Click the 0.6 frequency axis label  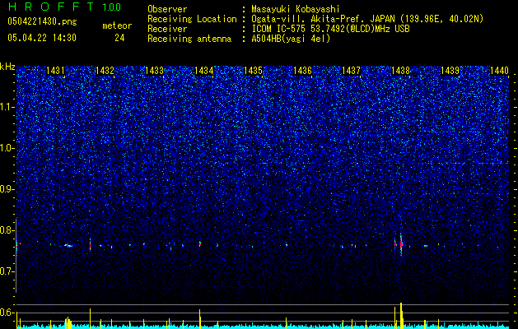(7, 313)
